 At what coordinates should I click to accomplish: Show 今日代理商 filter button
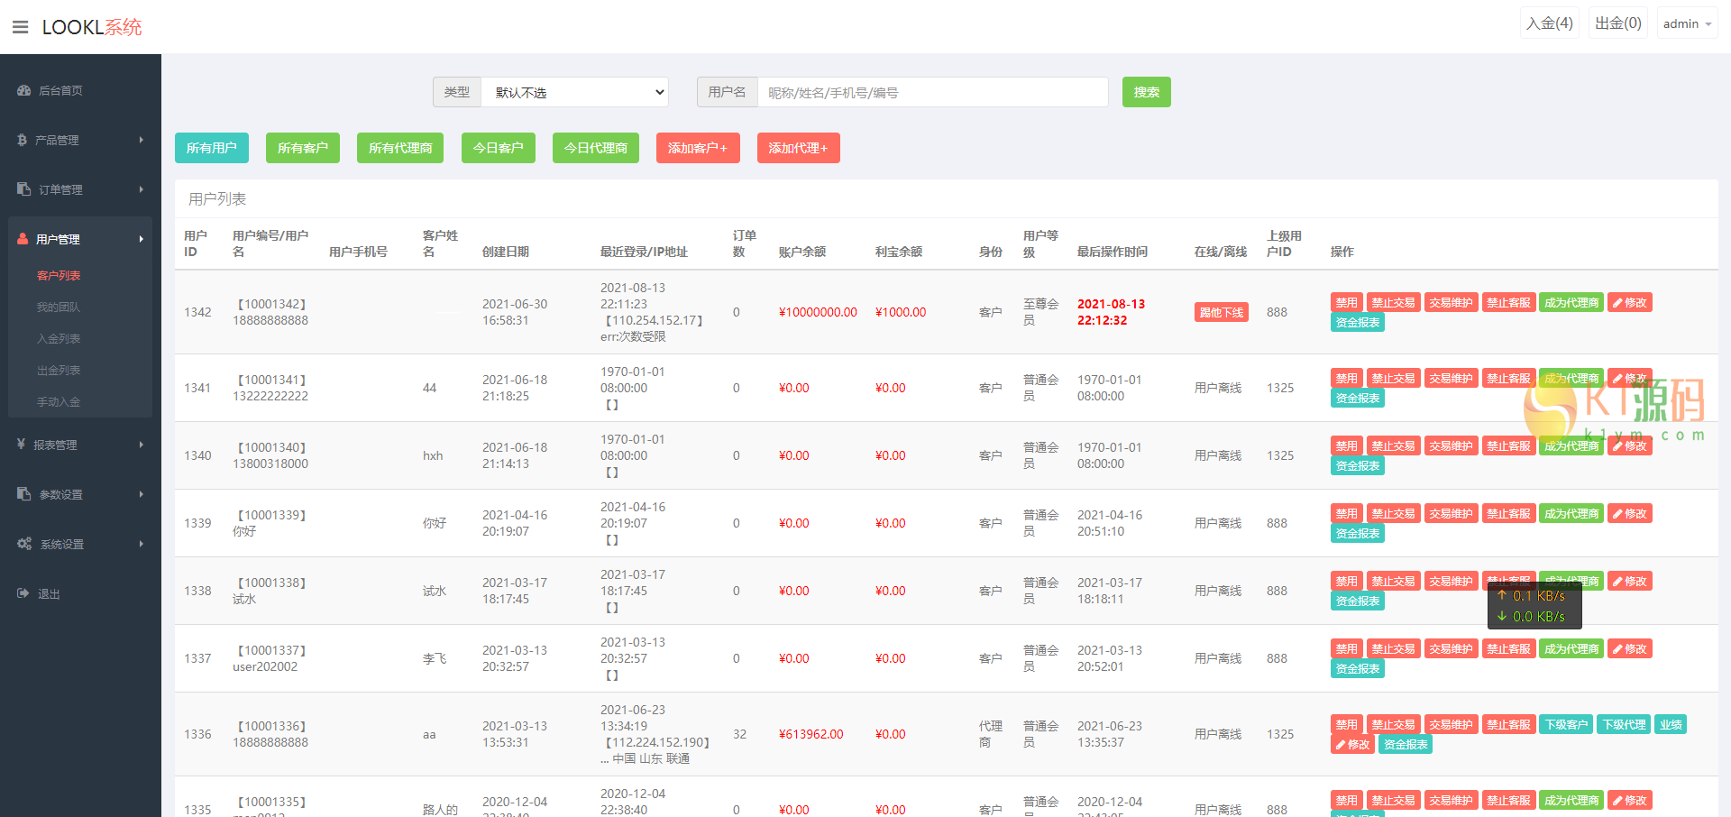[596, 148]
